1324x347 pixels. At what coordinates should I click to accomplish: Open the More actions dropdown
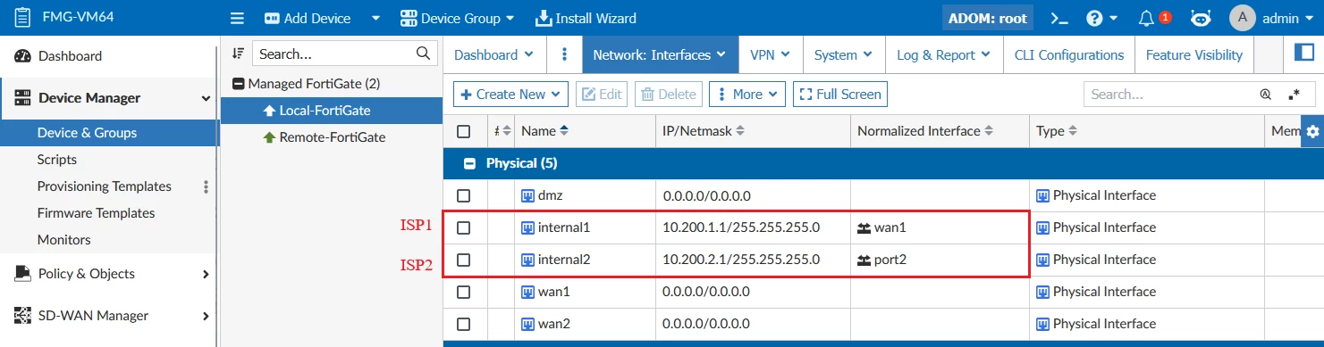coord(746,94)
